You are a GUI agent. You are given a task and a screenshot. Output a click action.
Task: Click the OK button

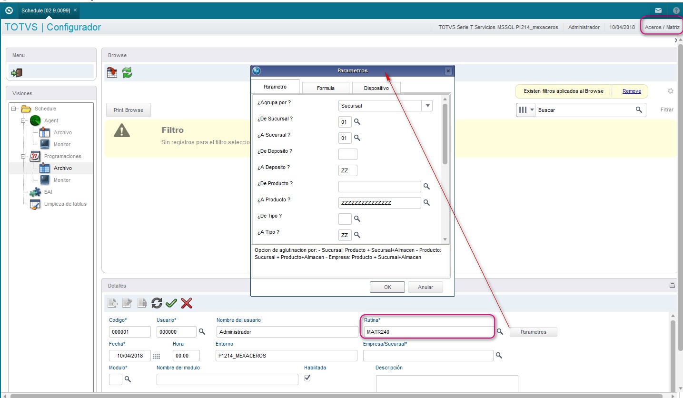coord(387,287)
